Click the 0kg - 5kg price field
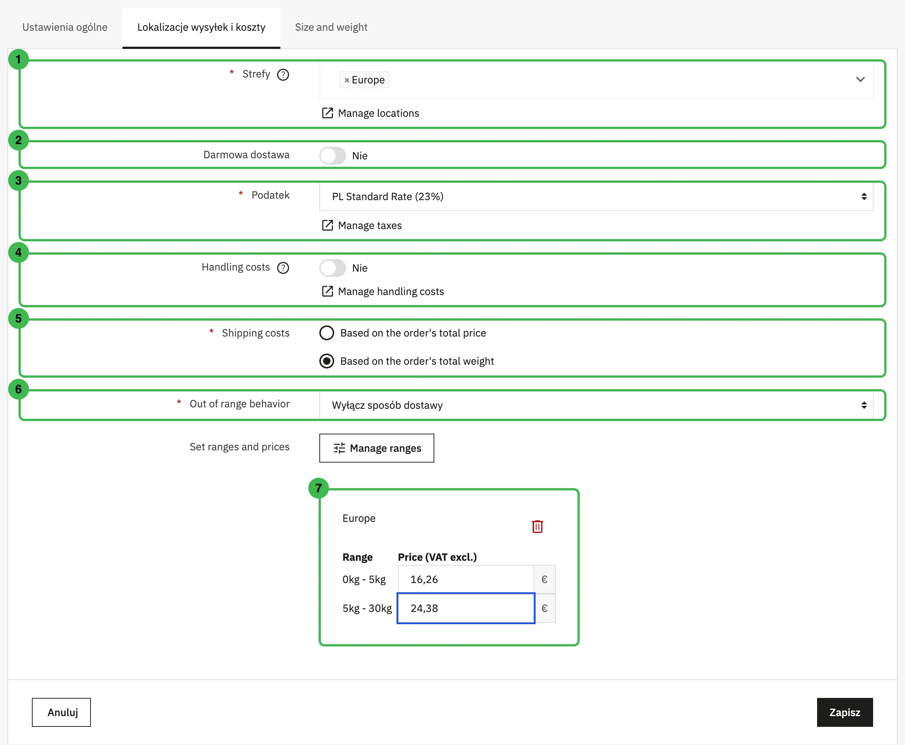 (x=465, y=579)
